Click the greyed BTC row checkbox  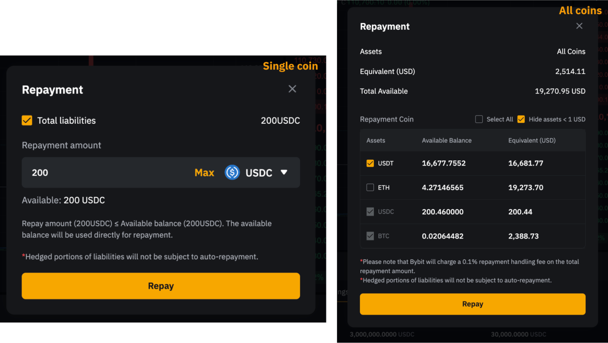(x=370, y=236)
